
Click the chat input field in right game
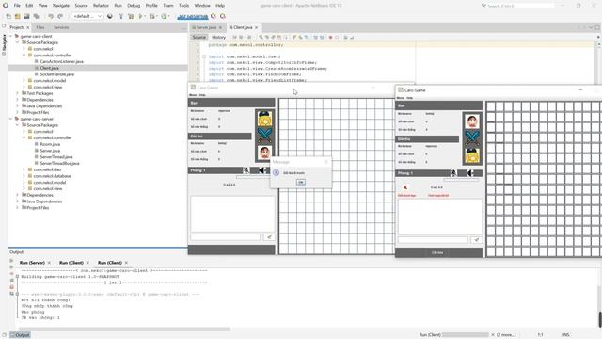pos(433,240)
